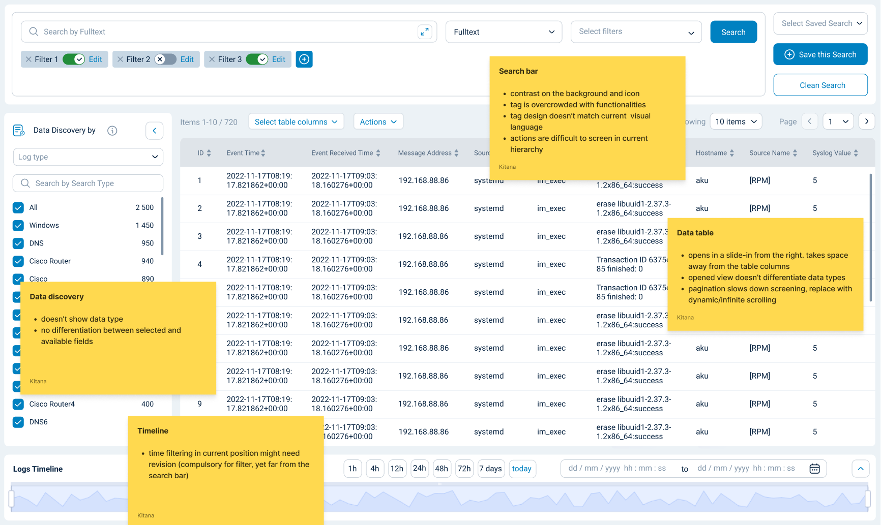Click the magnifier in Search by Search Type
This screenshot has height=525, width=881.
pos(25,183)
